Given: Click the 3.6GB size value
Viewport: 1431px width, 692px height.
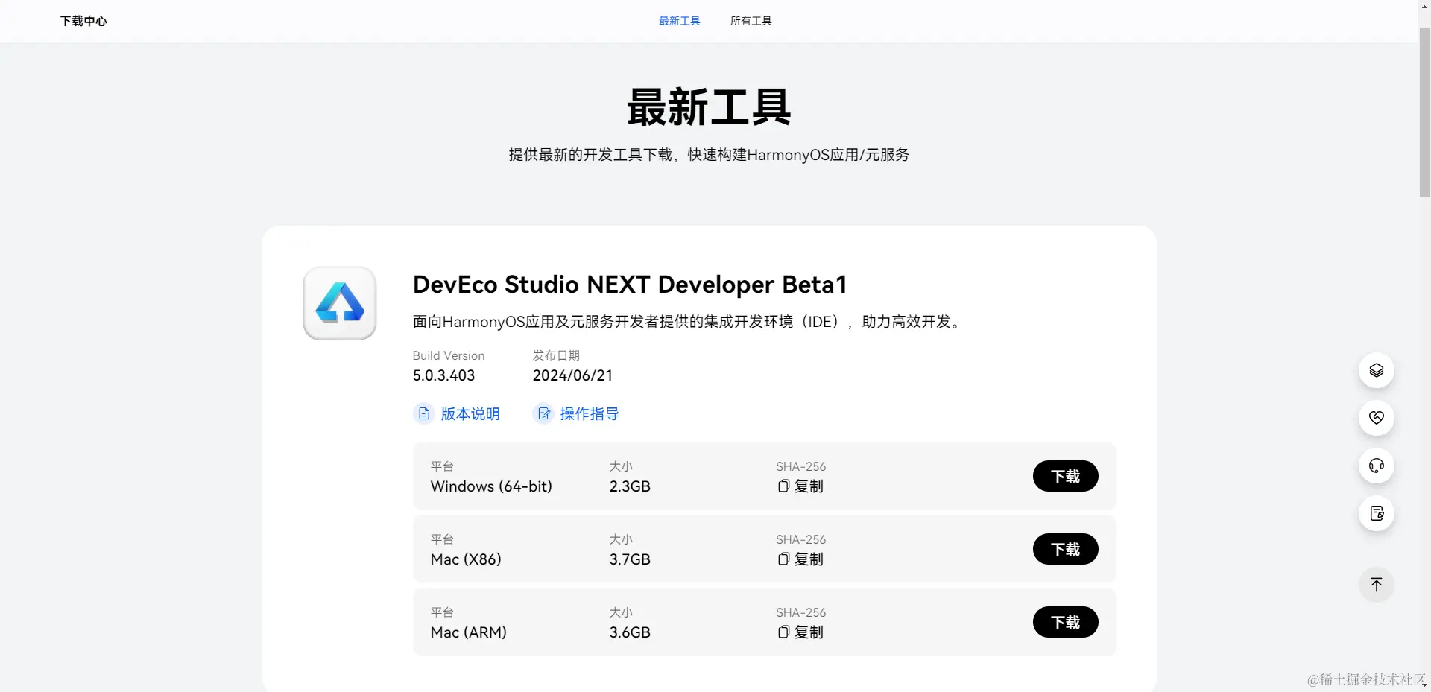Looking at the screenshot, I should (630, 632).
